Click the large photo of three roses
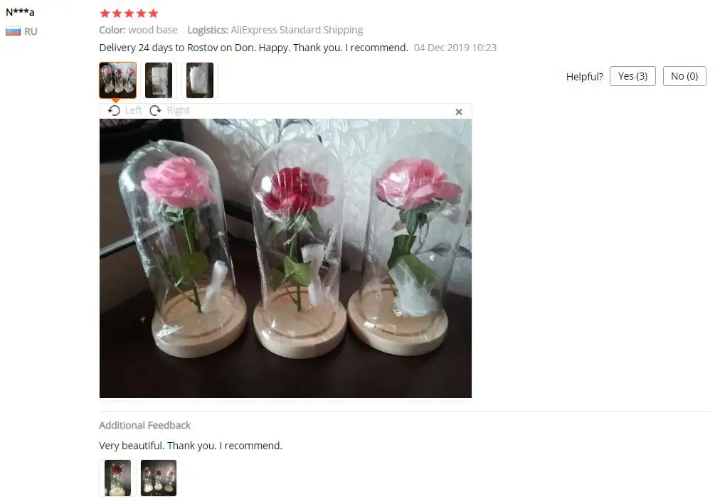This screenshot has width=715, height=504. pyautogui.click(x=285, y=258)
